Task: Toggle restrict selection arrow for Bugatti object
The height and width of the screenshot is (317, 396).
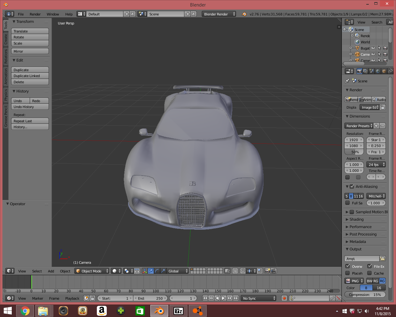Action: (x=379, y=48)
